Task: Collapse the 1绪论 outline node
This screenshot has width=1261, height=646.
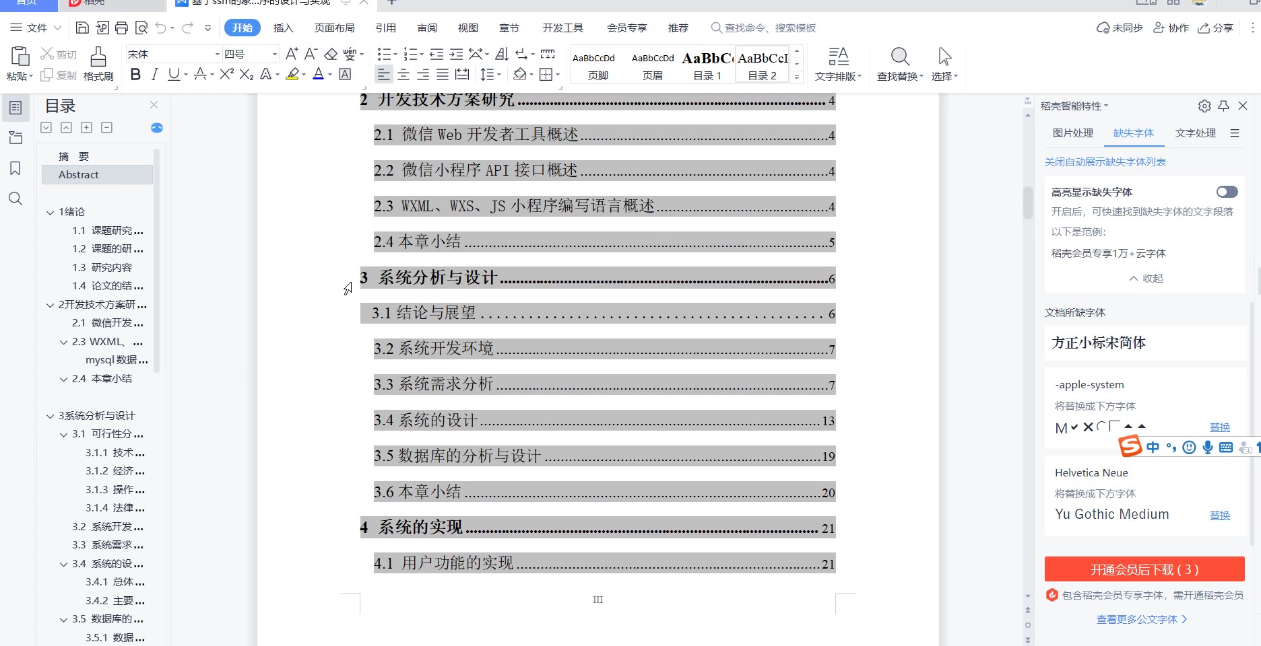Action: point(50,213)
